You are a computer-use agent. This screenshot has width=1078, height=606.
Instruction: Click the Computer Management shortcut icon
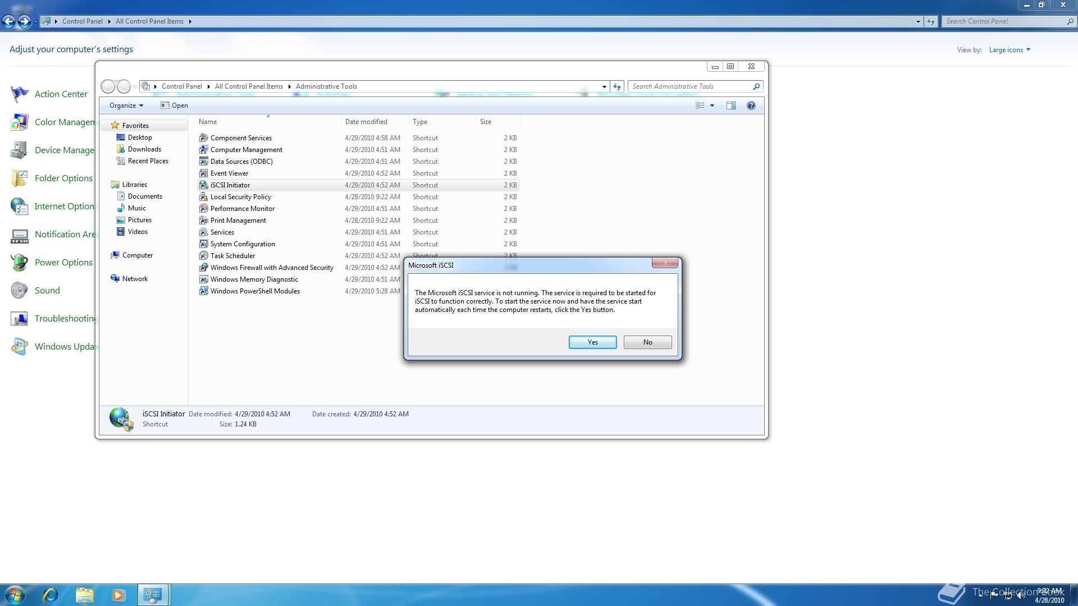(203, 150)
